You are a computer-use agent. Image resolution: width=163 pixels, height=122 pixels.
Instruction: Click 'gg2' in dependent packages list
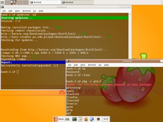pyautogui.click(x=69, y=113)
